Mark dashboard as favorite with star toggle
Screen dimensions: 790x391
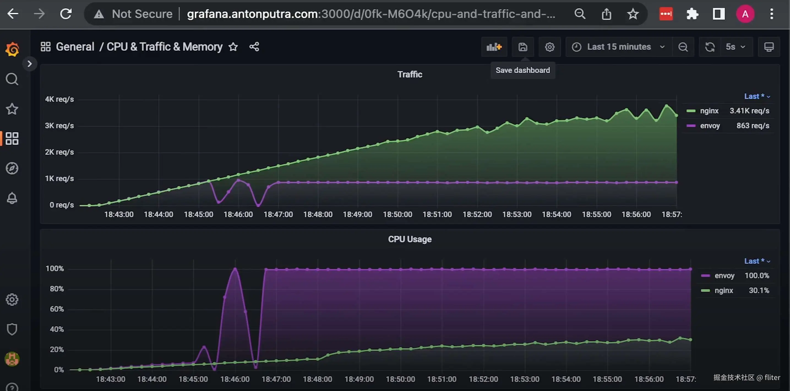233,47
